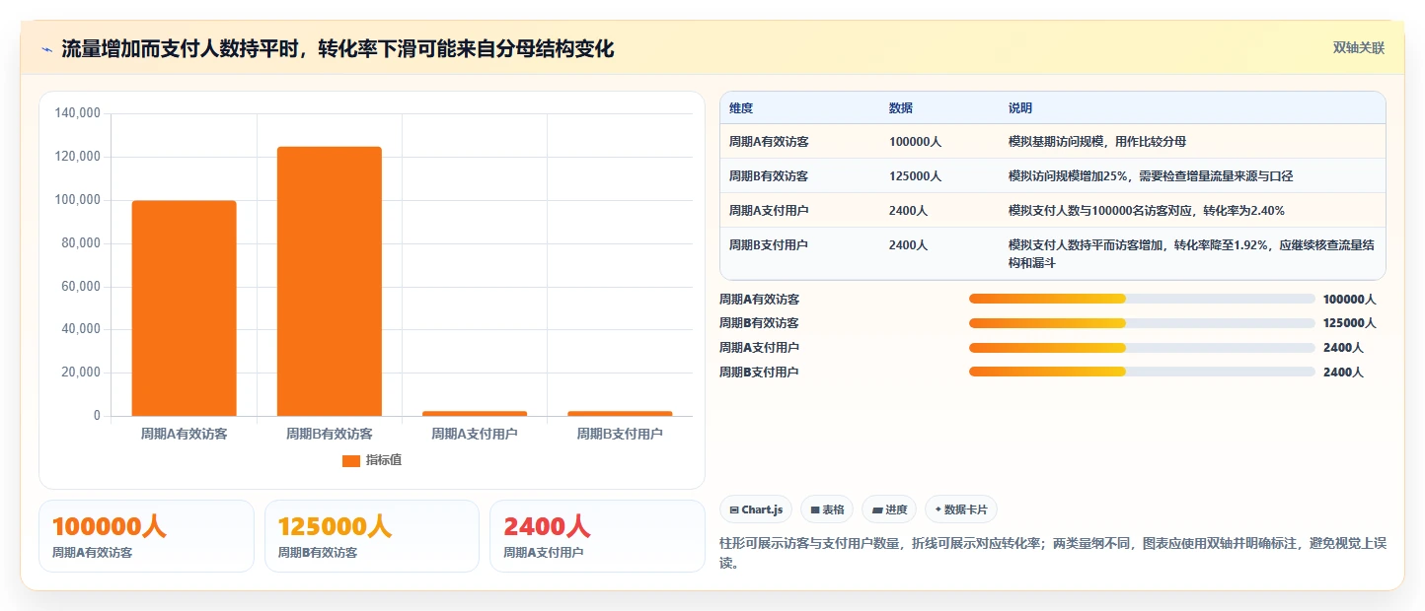The width and height of the screenshot is (1425, 611).
Task: Click the 140,000 y-axis label
Action: click(78, 113)
